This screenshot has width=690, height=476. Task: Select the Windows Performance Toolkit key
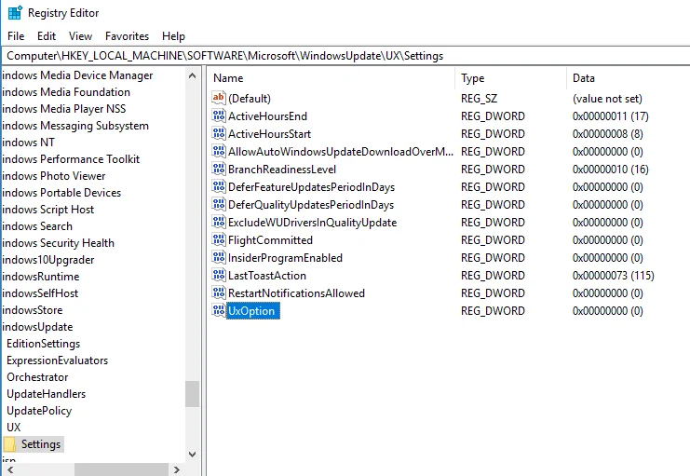pos(71,159)
